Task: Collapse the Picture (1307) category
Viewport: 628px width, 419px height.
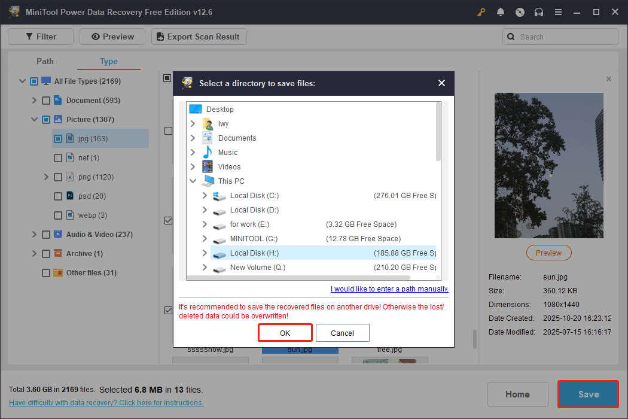Action: [34, 119]
